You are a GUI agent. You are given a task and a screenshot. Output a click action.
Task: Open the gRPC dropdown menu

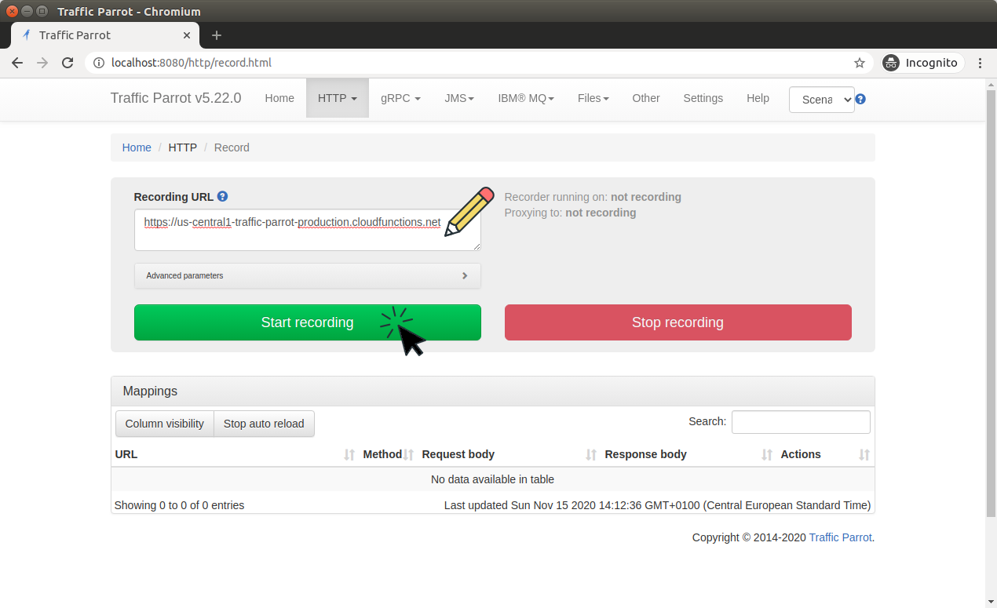[x=400, y=98]
